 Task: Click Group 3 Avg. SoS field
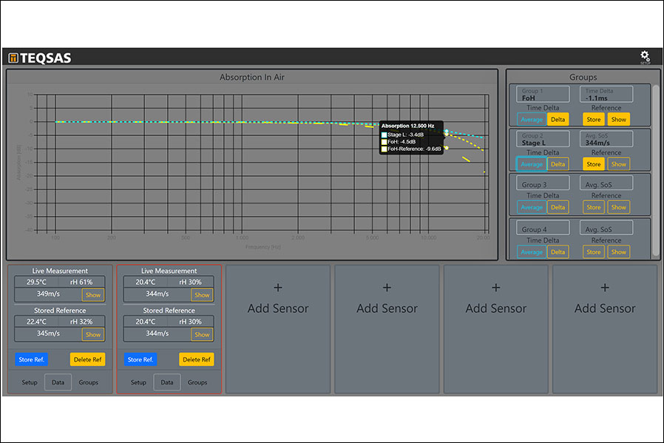tap(606, 183)
